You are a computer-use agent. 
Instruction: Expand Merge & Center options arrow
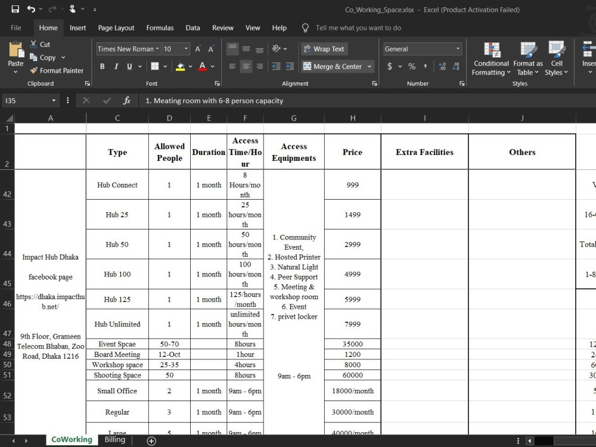point(369,66)
